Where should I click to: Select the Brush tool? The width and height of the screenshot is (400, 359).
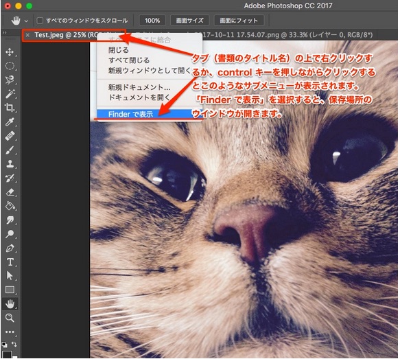click(10, 150)
